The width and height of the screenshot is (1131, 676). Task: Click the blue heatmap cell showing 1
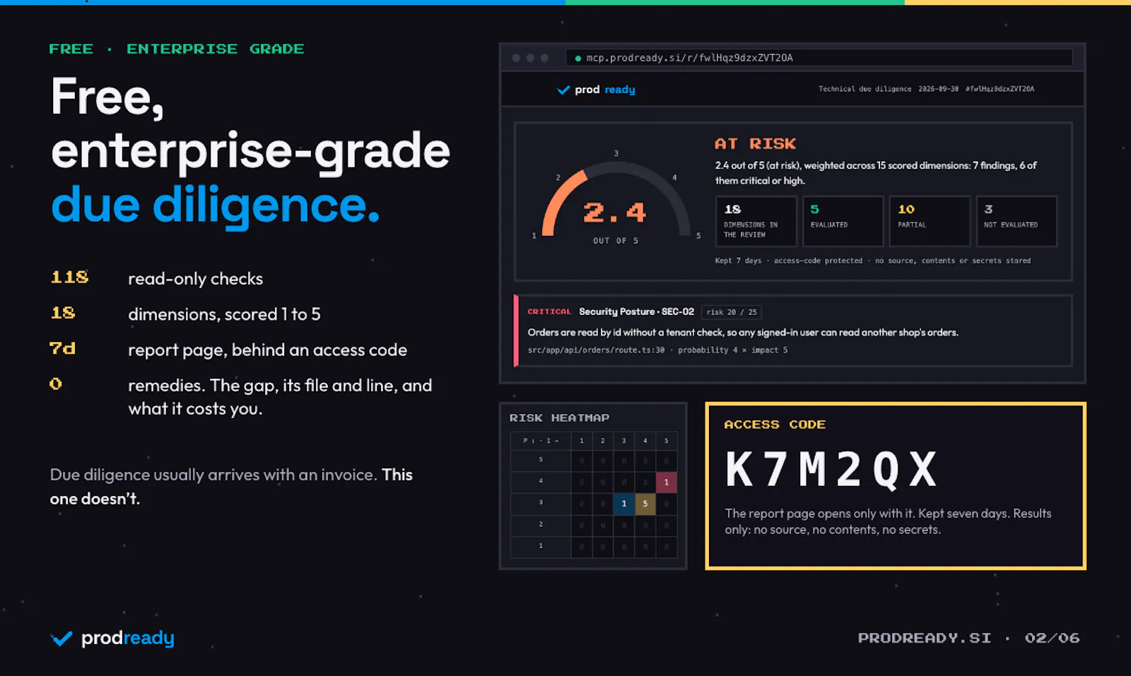623,504
